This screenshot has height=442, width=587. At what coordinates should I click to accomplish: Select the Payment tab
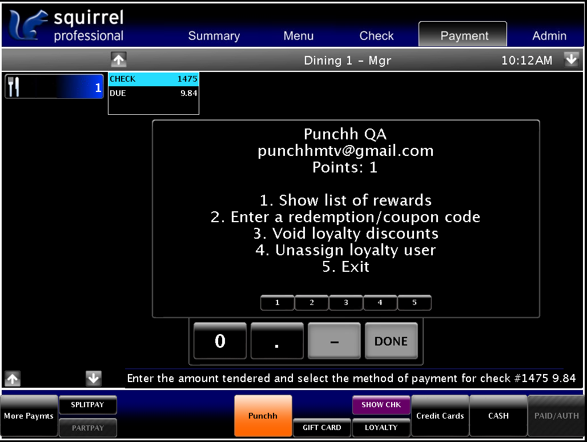pyautogui.click(x=463, y=34)
